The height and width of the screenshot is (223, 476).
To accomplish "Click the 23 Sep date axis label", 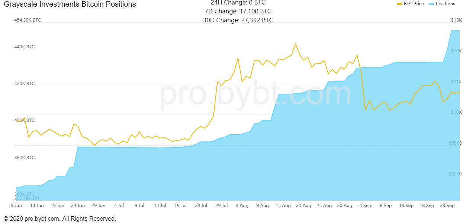I will (x=447, y=205).
